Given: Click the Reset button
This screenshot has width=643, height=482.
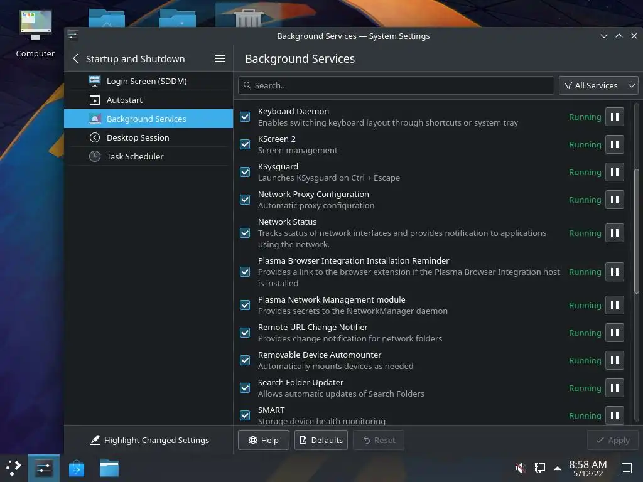Looking at the screenshot, I should 379,440.
